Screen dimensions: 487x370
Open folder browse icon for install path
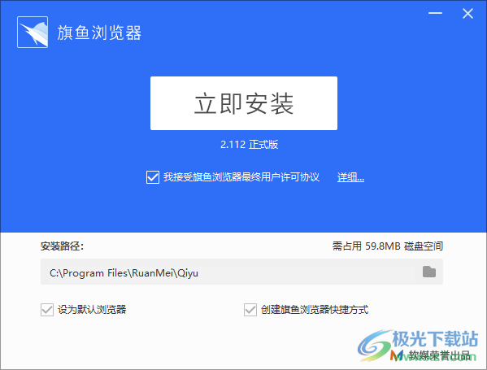click(x=429, y=272)
